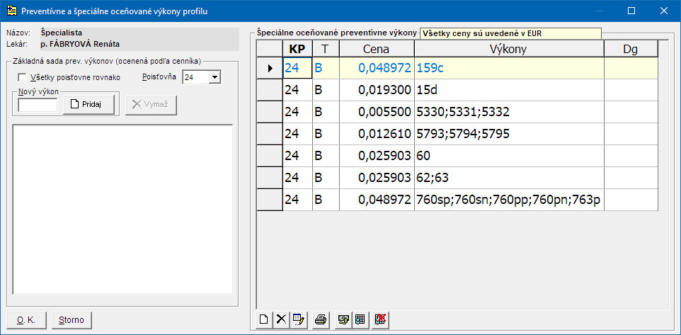Click the empty Dg cell in 159c row
681x335 pixels.
(x=631, y=68)
